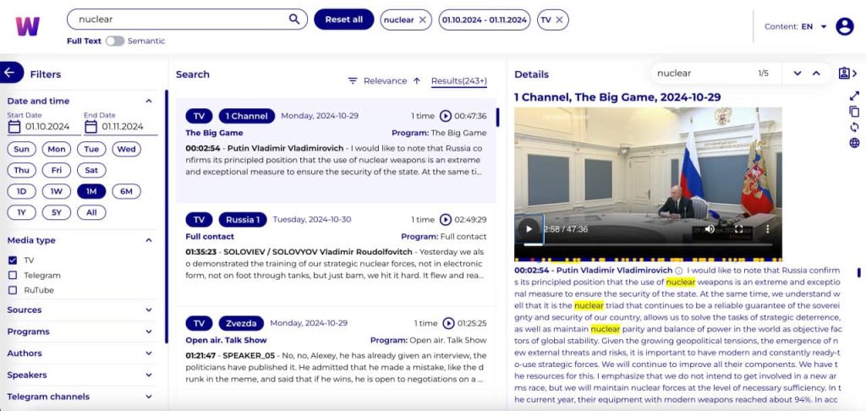This screenshot has width=866, height=411.
Task: Click the Reset all button
Action: click(x=344, y=19)
